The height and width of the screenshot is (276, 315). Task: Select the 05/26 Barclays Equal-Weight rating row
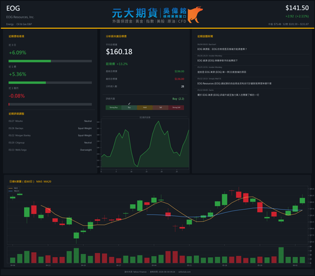coord(50,128)
